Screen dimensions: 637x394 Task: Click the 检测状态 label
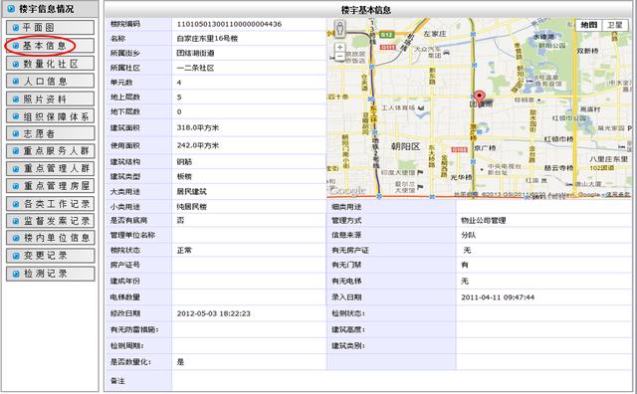[348, 313]
